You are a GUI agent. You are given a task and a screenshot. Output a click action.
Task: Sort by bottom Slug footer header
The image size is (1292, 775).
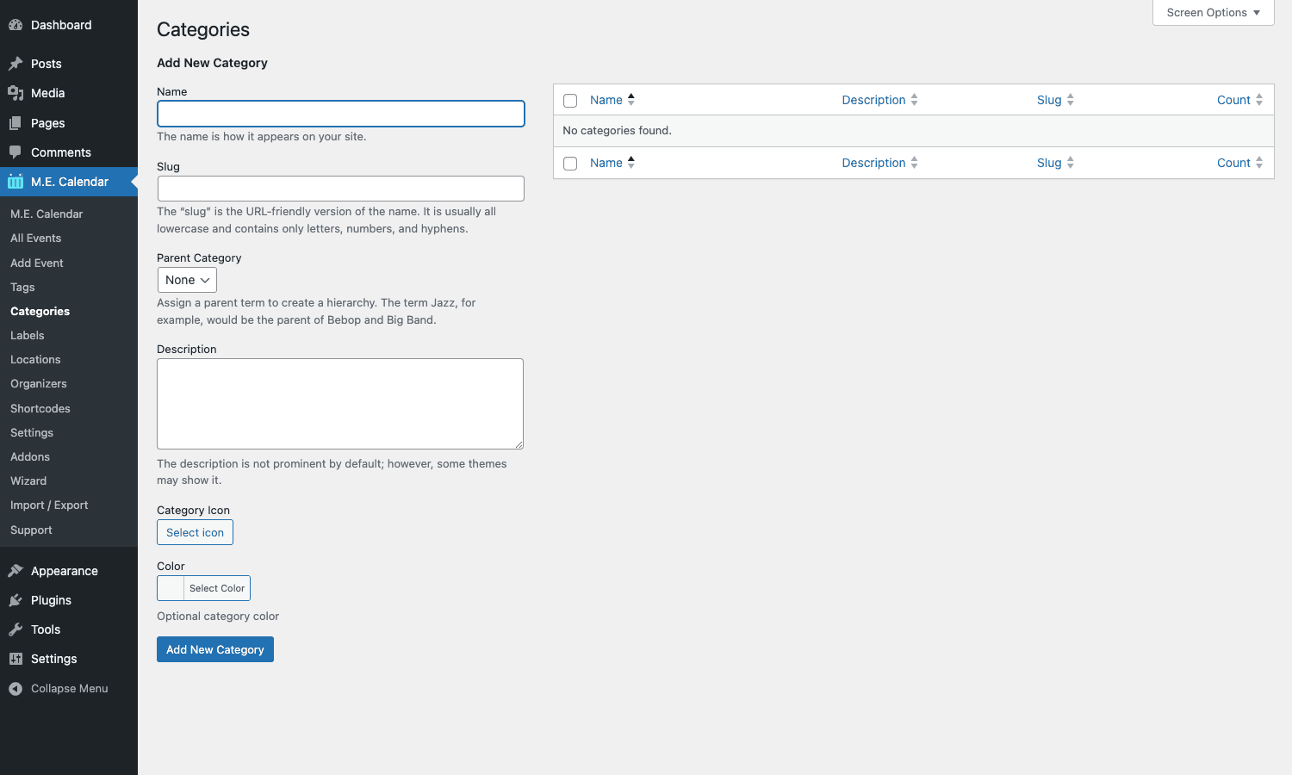tap(1049, 163)
